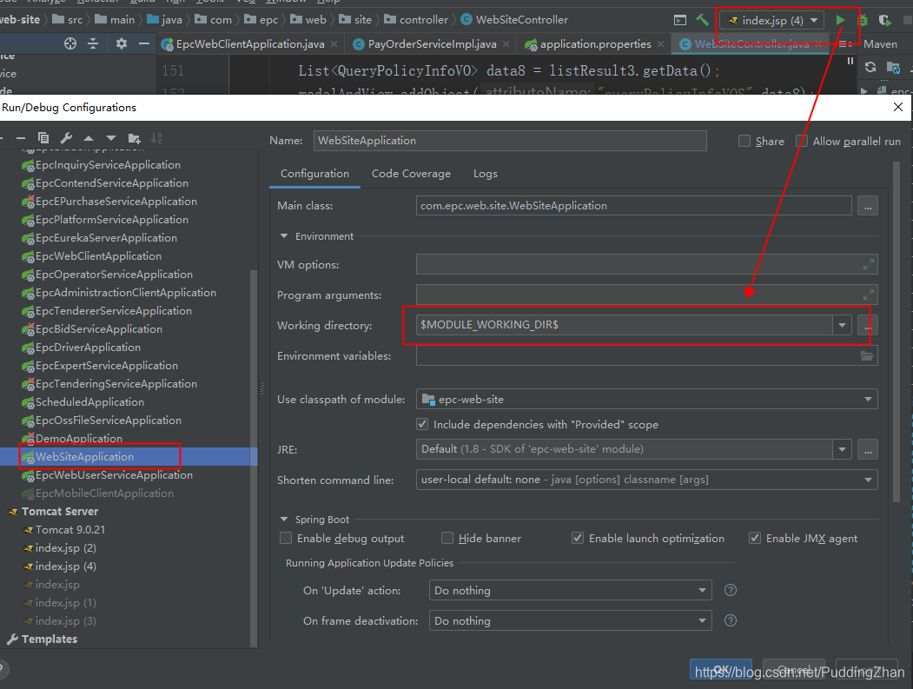913x689 pixels.
Task: Sort configurations alphabetically icon
Action: (x=156, y=138)
